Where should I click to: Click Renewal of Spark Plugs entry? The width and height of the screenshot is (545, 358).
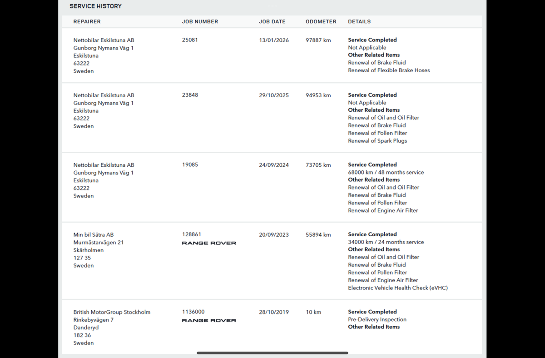point(377,141)
